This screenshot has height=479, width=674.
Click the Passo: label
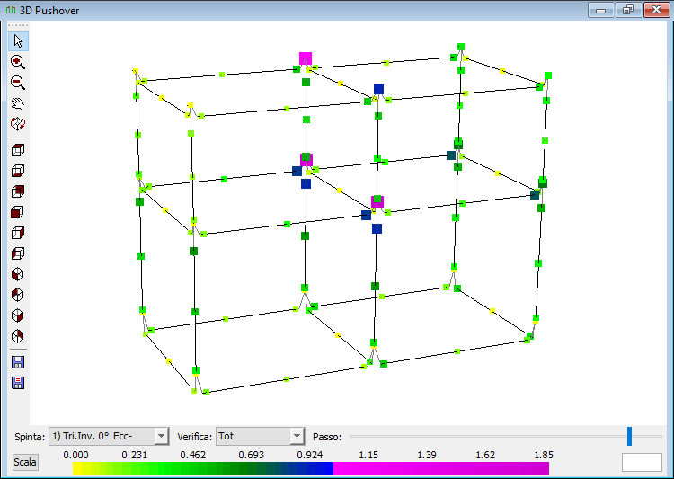(x=327, y=437)
